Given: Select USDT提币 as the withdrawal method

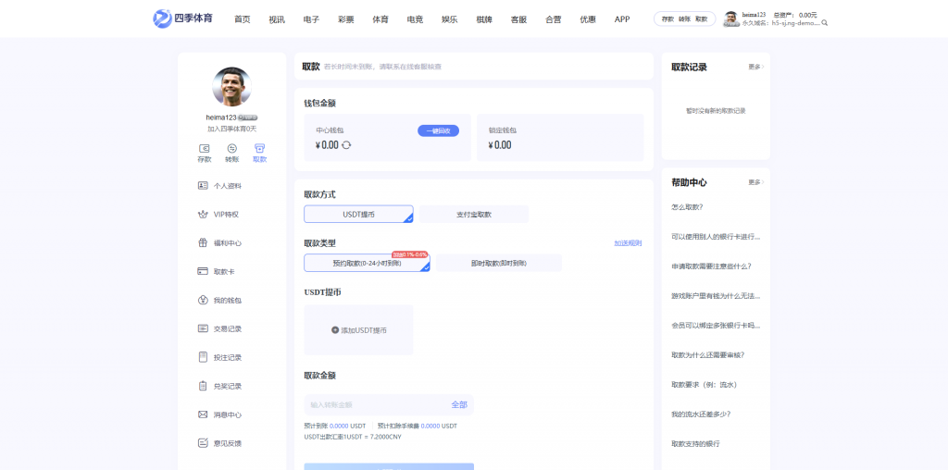Looking at the screenshot, I should [358, 215].
